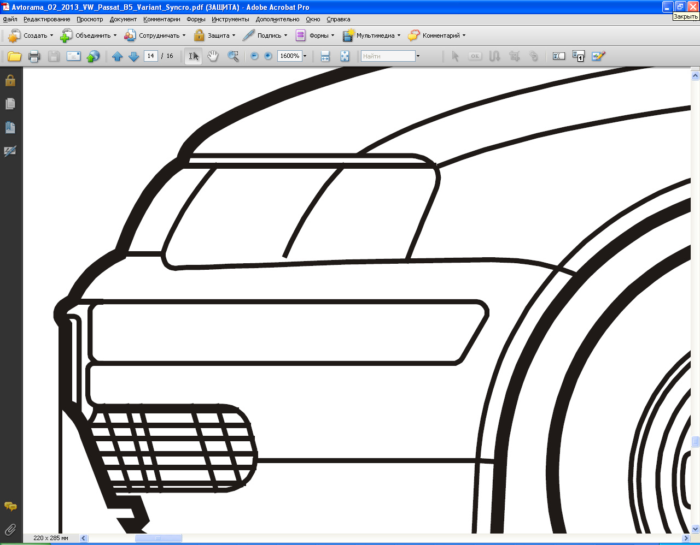This screenshot has height=545, width=700.
Task: Activate the Select tool cursor
Action: tap(194, 56)
